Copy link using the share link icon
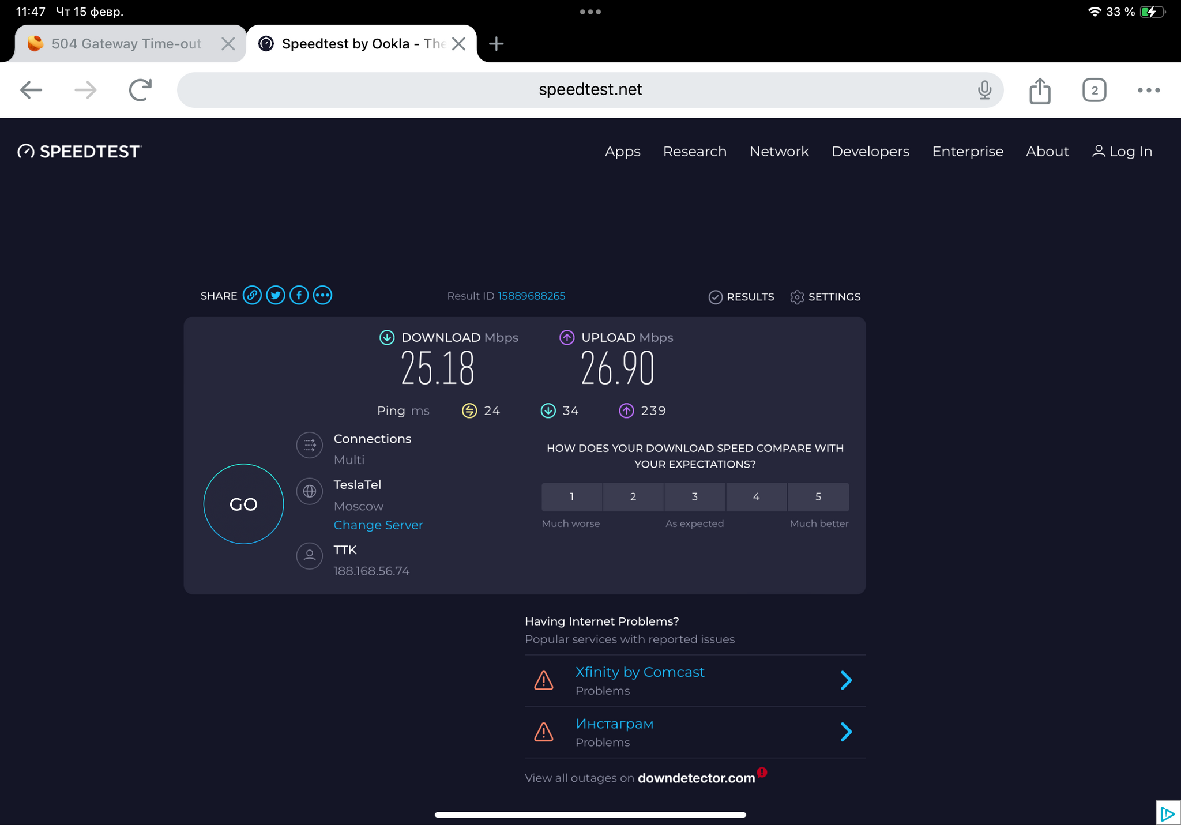Image resolution: width=1181 pixels, height=825 pixels. pyautogui.click(x=252, y=295)
